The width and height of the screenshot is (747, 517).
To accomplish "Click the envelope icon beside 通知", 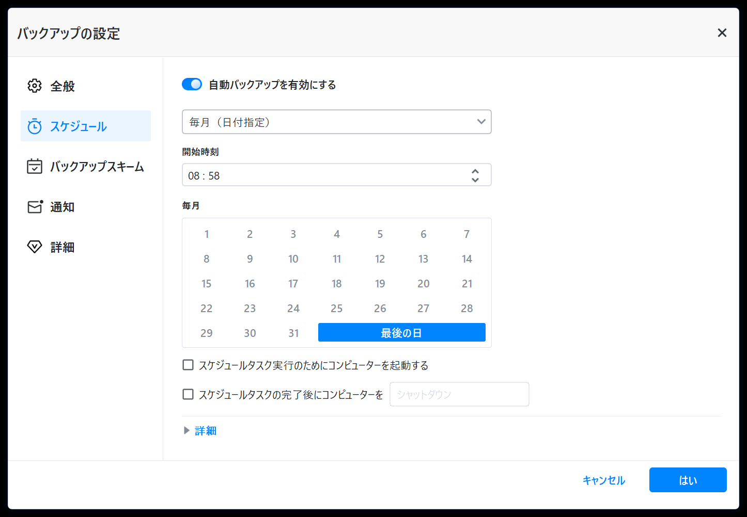I will 35,207.
